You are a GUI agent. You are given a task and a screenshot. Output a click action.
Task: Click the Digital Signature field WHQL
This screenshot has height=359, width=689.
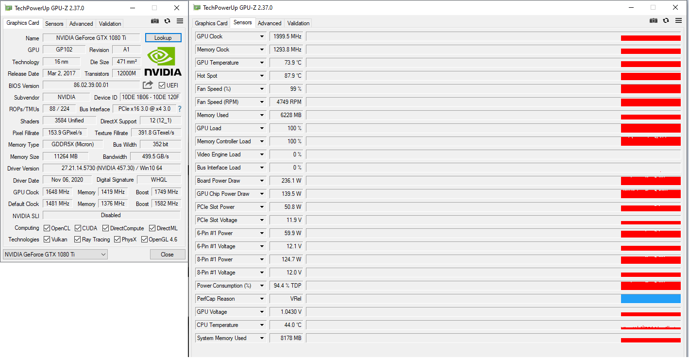point(159,180)
